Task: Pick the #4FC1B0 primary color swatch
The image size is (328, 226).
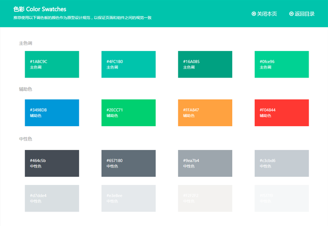Action: pos(128,65)
